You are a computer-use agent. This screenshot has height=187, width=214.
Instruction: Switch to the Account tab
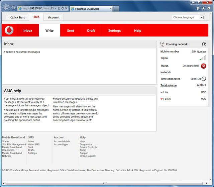click(x=53, y=17)
